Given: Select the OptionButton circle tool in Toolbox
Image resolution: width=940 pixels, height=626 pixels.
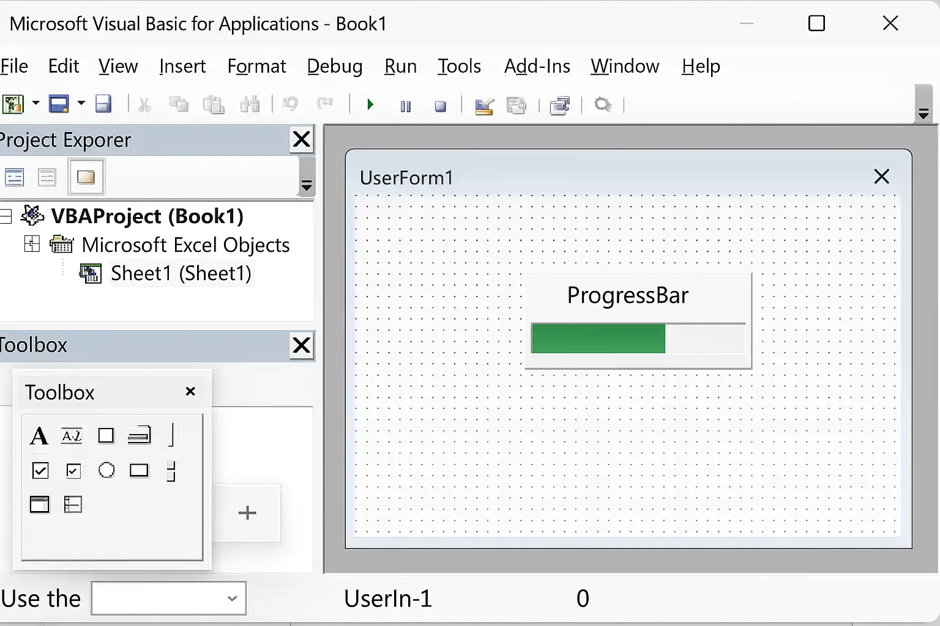Looking at the screenshot, I should [x=106, y=470].
